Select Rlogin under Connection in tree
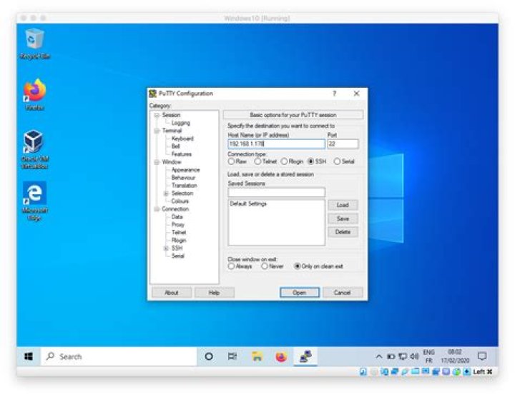 coord(179,241)
